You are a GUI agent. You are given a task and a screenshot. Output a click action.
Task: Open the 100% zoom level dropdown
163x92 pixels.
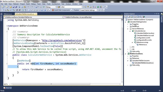click(10, 84)
